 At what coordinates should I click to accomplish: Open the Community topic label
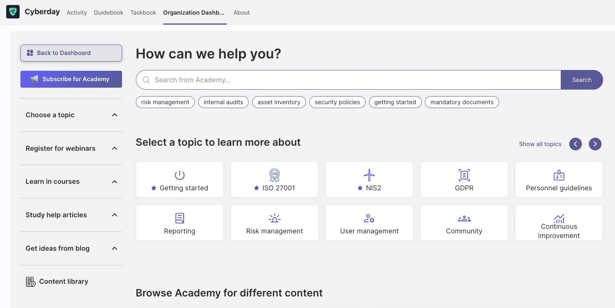[x=464, y=231]
